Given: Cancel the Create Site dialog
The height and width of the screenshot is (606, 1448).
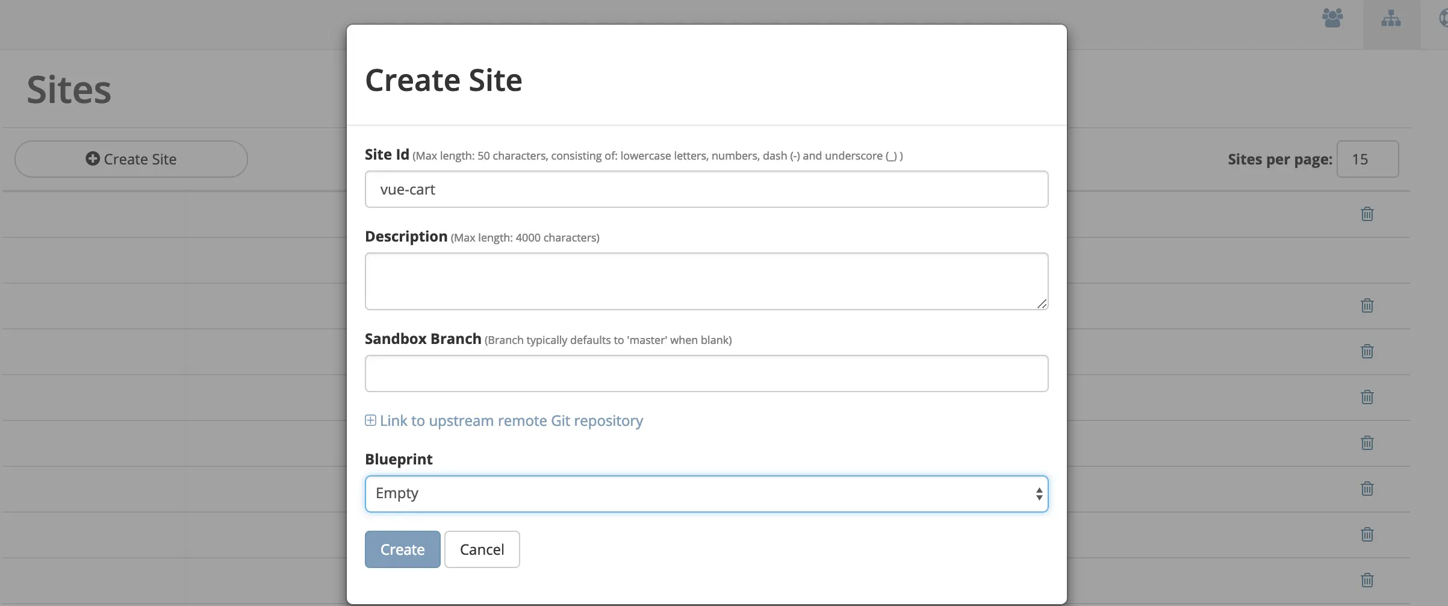Looking at the screenshot, I should click(482, 549).
